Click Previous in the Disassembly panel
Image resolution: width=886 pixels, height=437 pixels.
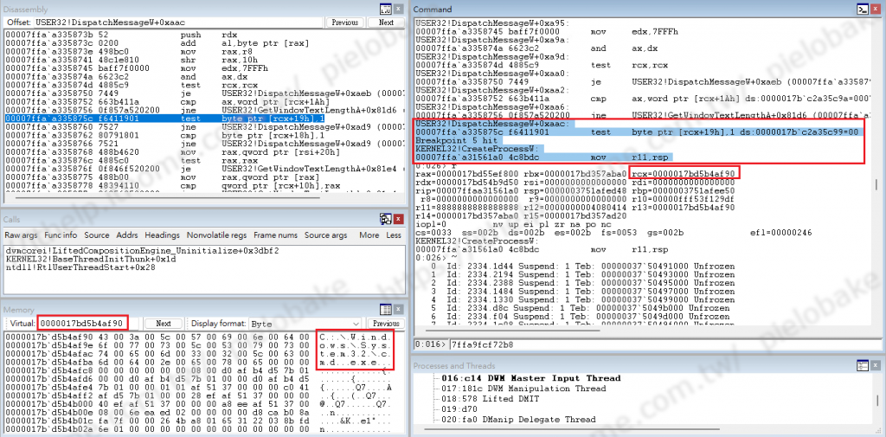pos(344,22)
